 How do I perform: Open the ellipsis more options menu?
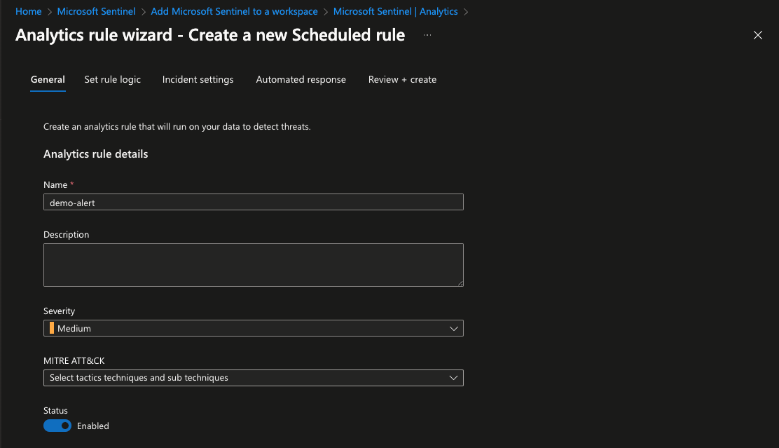click(427, 35)
